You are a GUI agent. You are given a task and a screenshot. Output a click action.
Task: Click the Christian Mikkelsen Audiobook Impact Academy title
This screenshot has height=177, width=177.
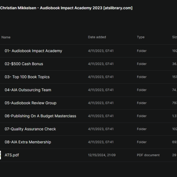point(66,8)
